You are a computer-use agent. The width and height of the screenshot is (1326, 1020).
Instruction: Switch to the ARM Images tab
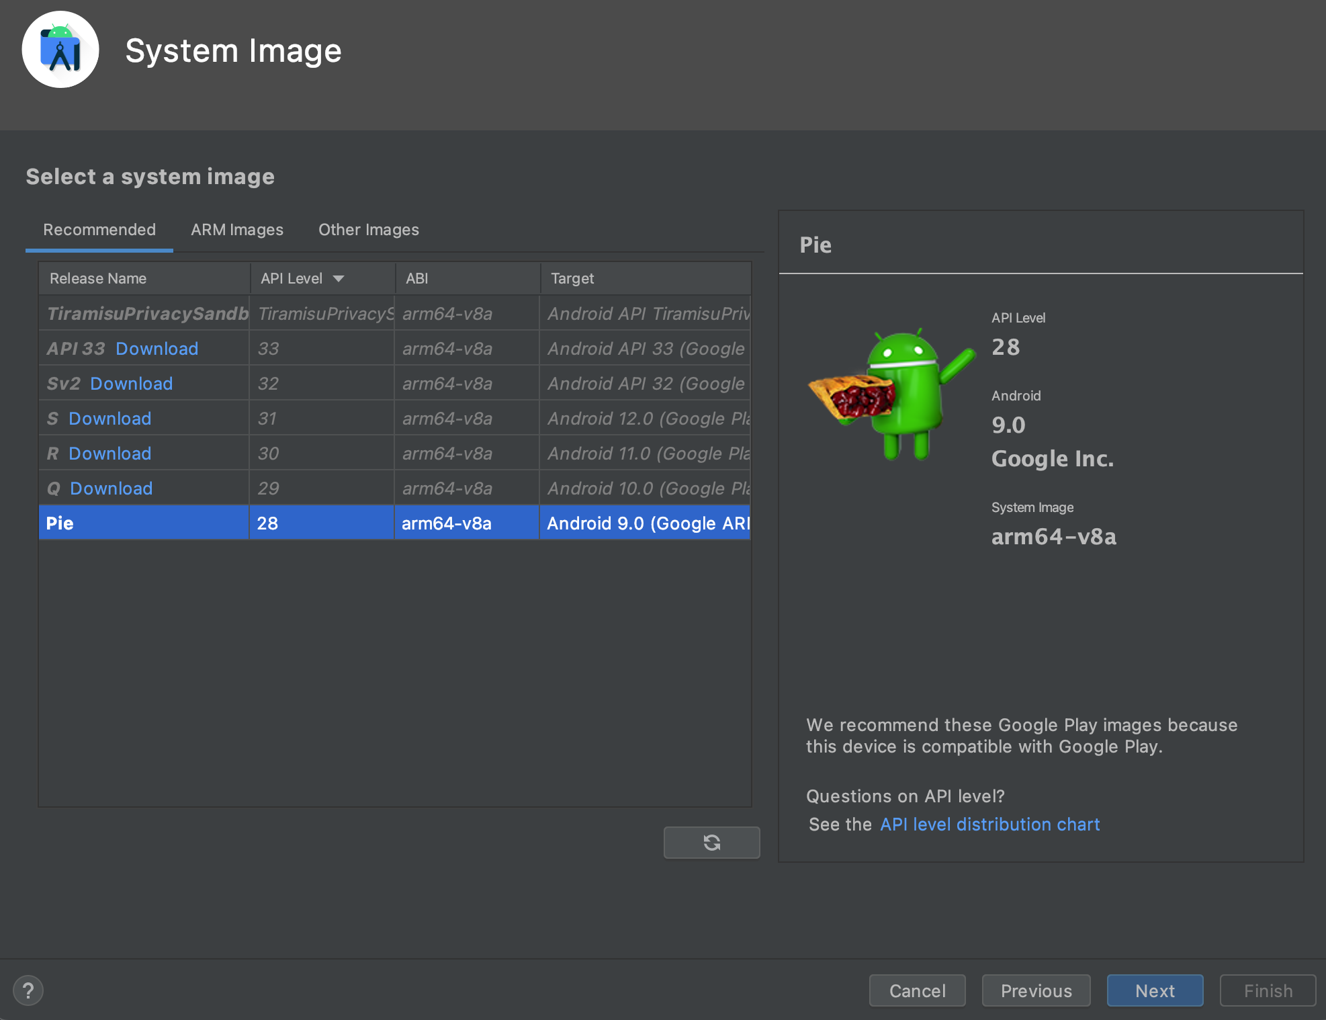(x=237, y=230)
